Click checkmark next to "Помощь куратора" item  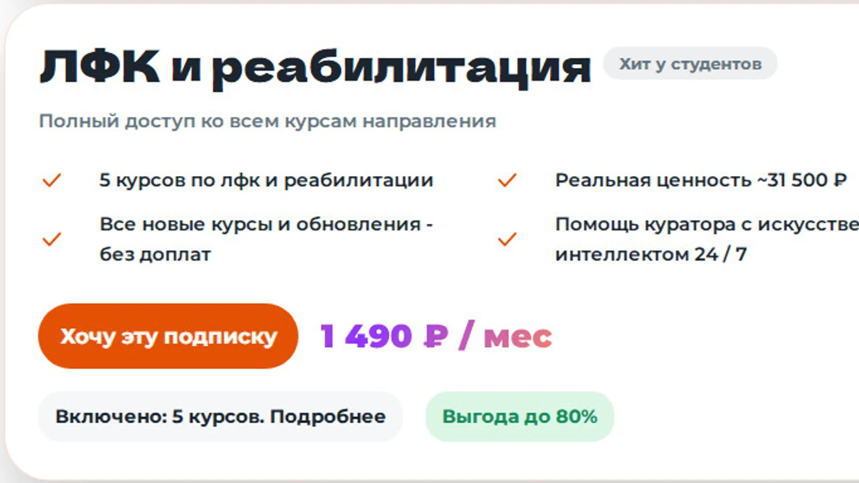click(x=507, y=239)
